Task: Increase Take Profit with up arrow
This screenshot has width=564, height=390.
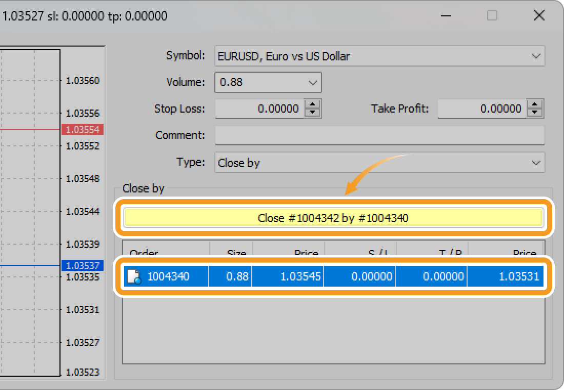Action: tap(535, 104)
